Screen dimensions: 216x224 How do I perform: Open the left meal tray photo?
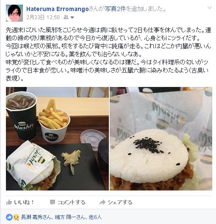pos(57,139)
